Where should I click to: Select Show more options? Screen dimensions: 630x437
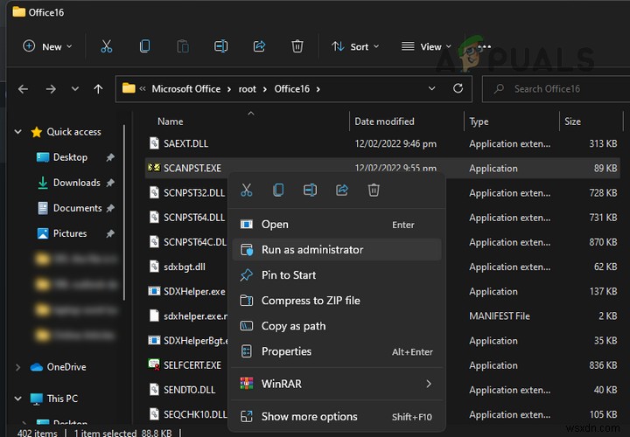click(x=337, y=417)
